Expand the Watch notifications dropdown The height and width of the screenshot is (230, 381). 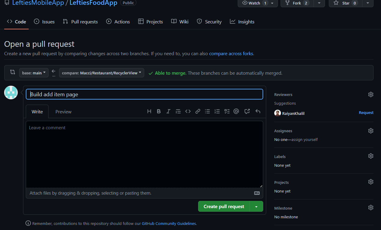pos(272,3)
